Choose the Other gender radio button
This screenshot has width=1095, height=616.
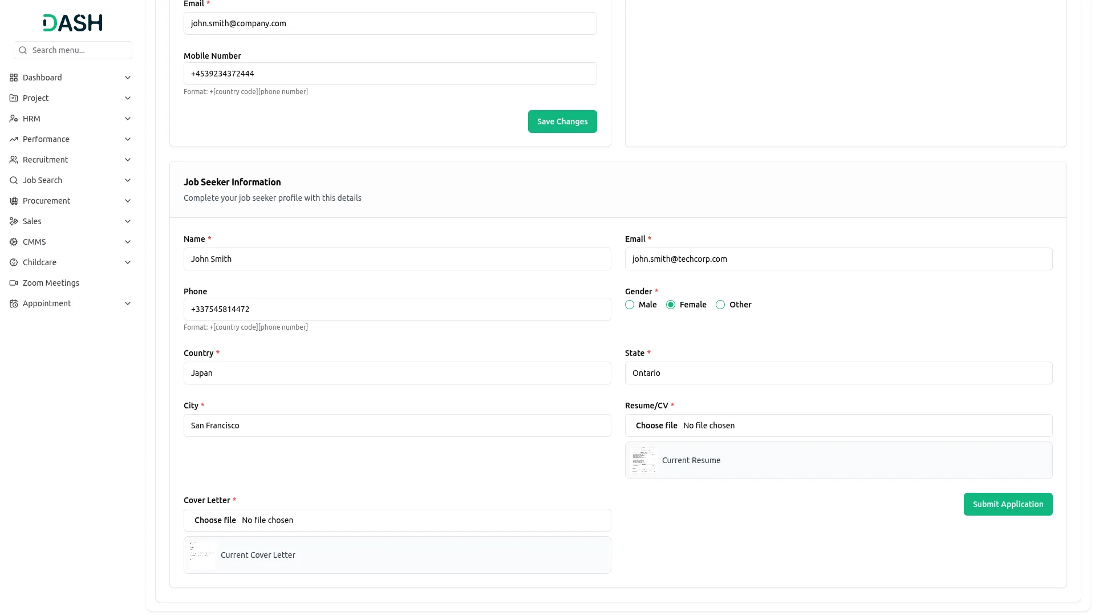[720, 305]
